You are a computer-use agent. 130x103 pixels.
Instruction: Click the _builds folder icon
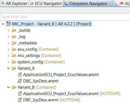point(14,30)
